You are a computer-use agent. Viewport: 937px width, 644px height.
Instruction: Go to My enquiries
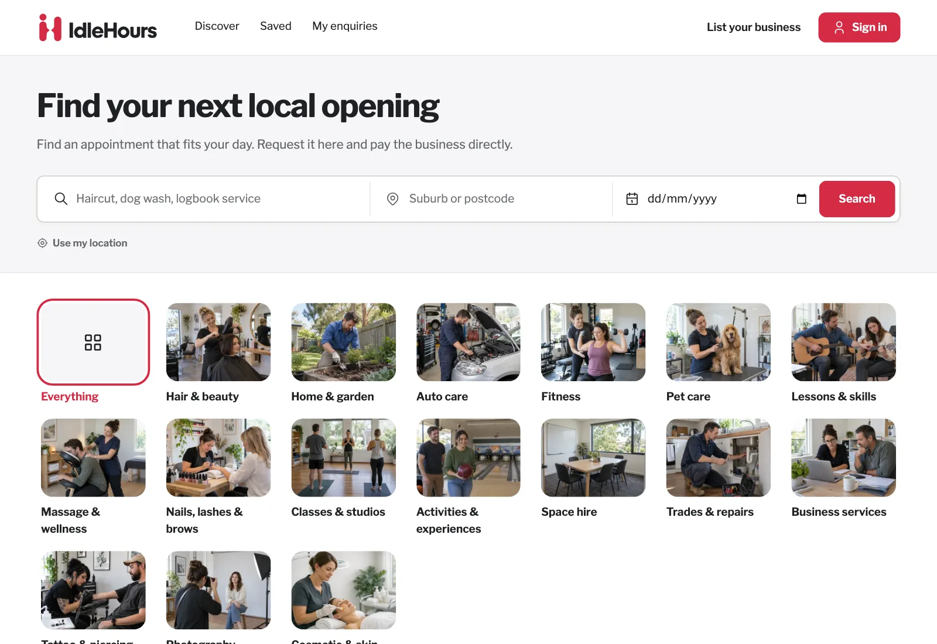345,26
